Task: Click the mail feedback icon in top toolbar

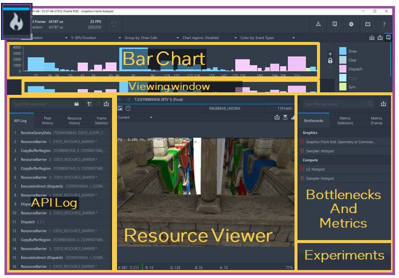Action: click(x=367, y=24)
